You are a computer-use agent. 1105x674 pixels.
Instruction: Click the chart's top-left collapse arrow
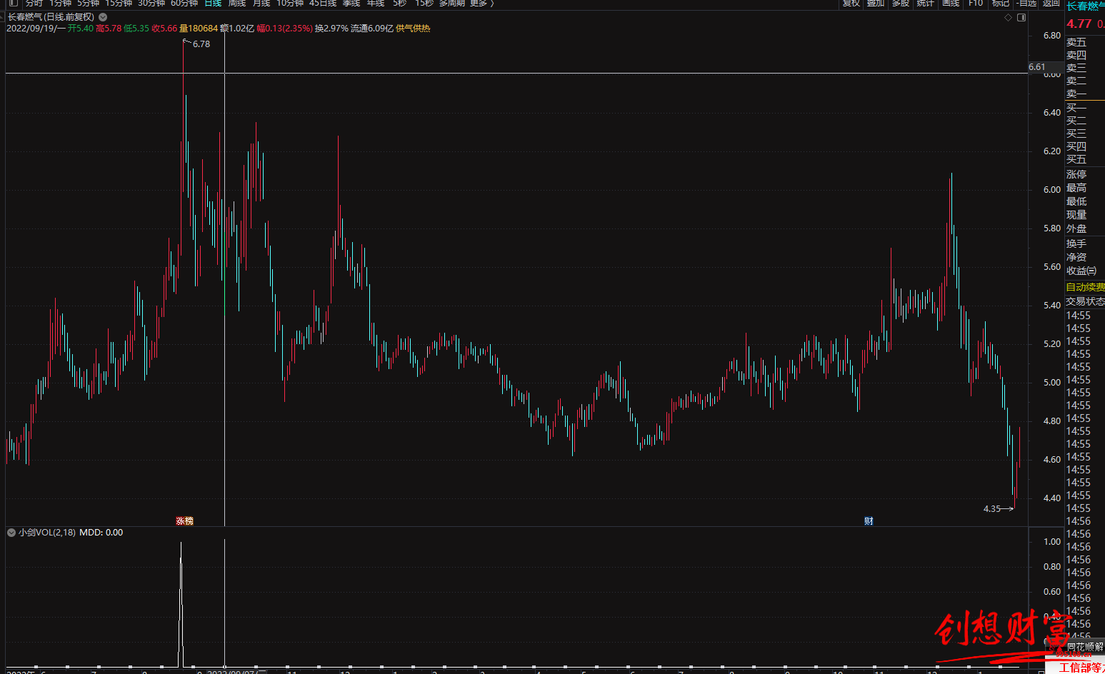click(2, 17)
